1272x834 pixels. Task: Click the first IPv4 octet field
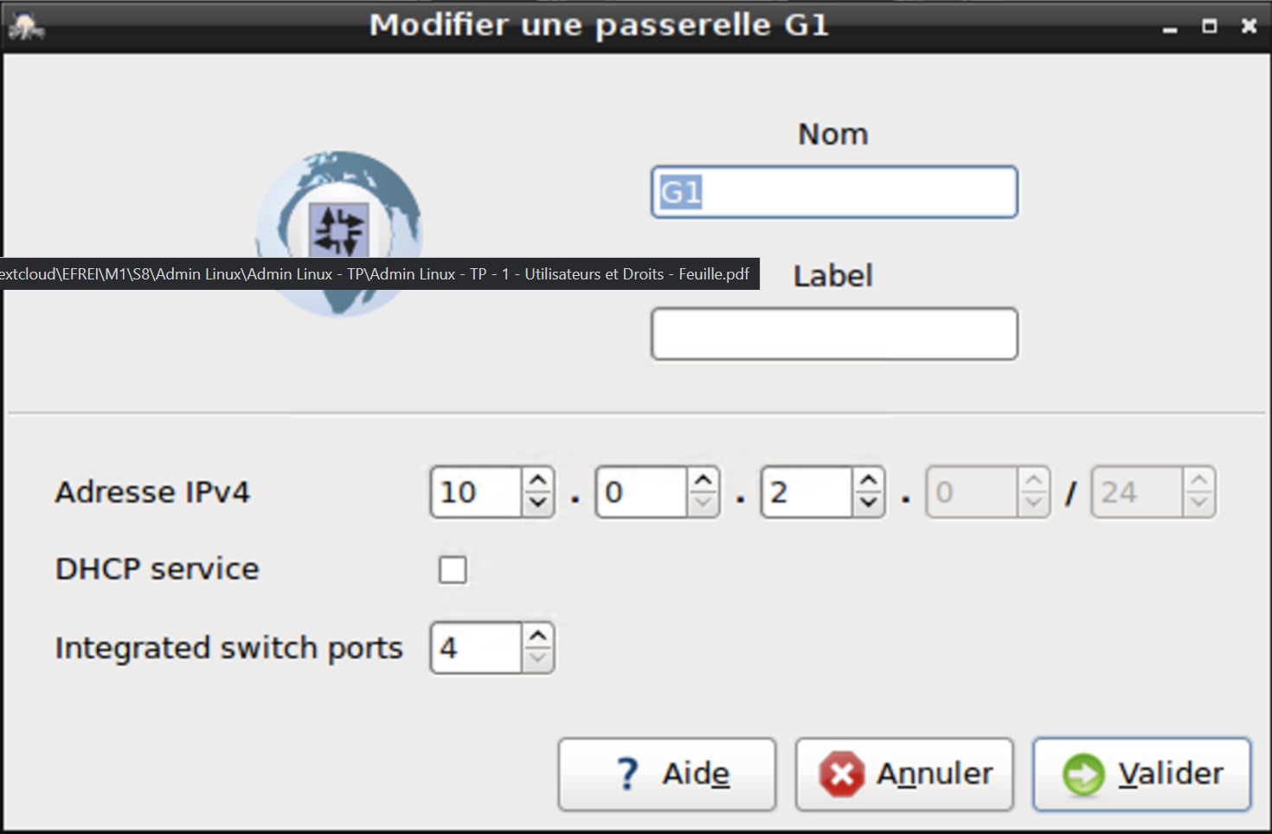476,492
